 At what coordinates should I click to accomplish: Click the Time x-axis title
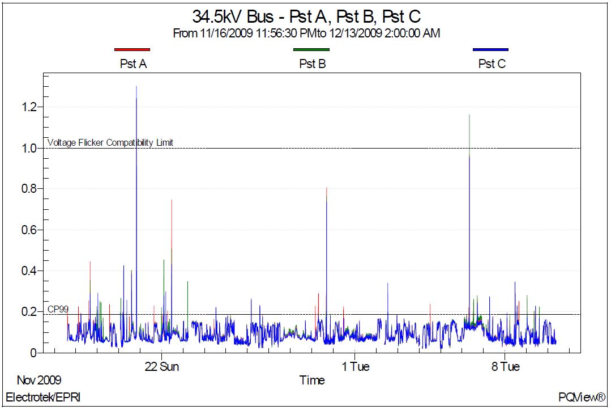coord(312,380)
